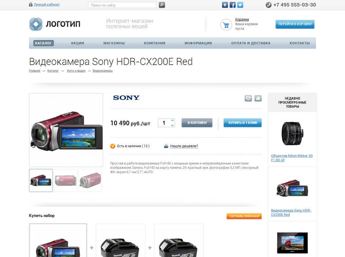Open the Оплата и доставка menu
The height and width of the screenshot is (257, 345).
click(250, 43)
